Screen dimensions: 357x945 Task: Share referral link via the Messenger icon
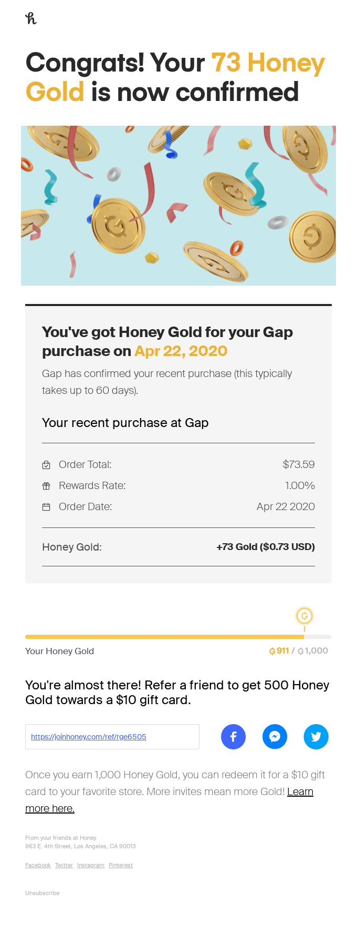click(x=275, y=737)
